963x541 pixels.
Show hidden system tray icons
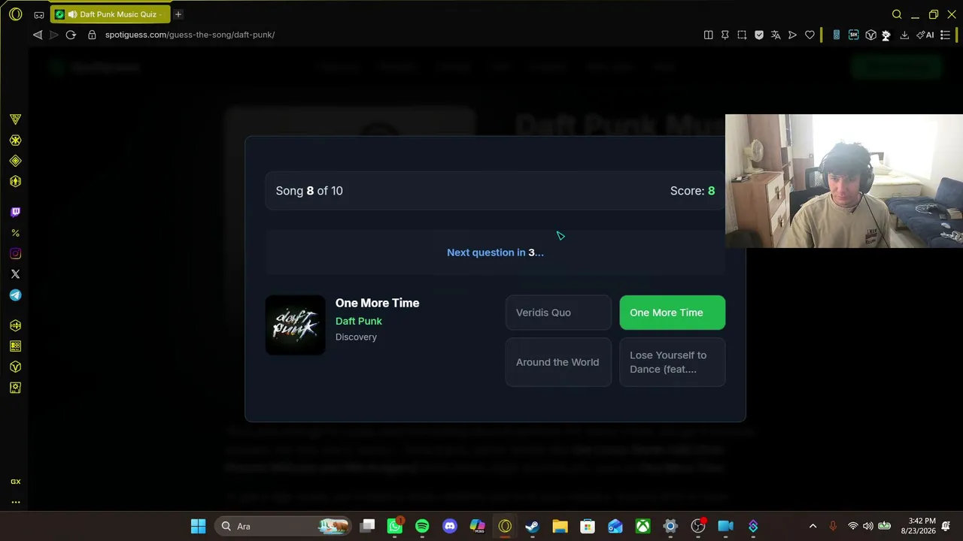point(813,526)
